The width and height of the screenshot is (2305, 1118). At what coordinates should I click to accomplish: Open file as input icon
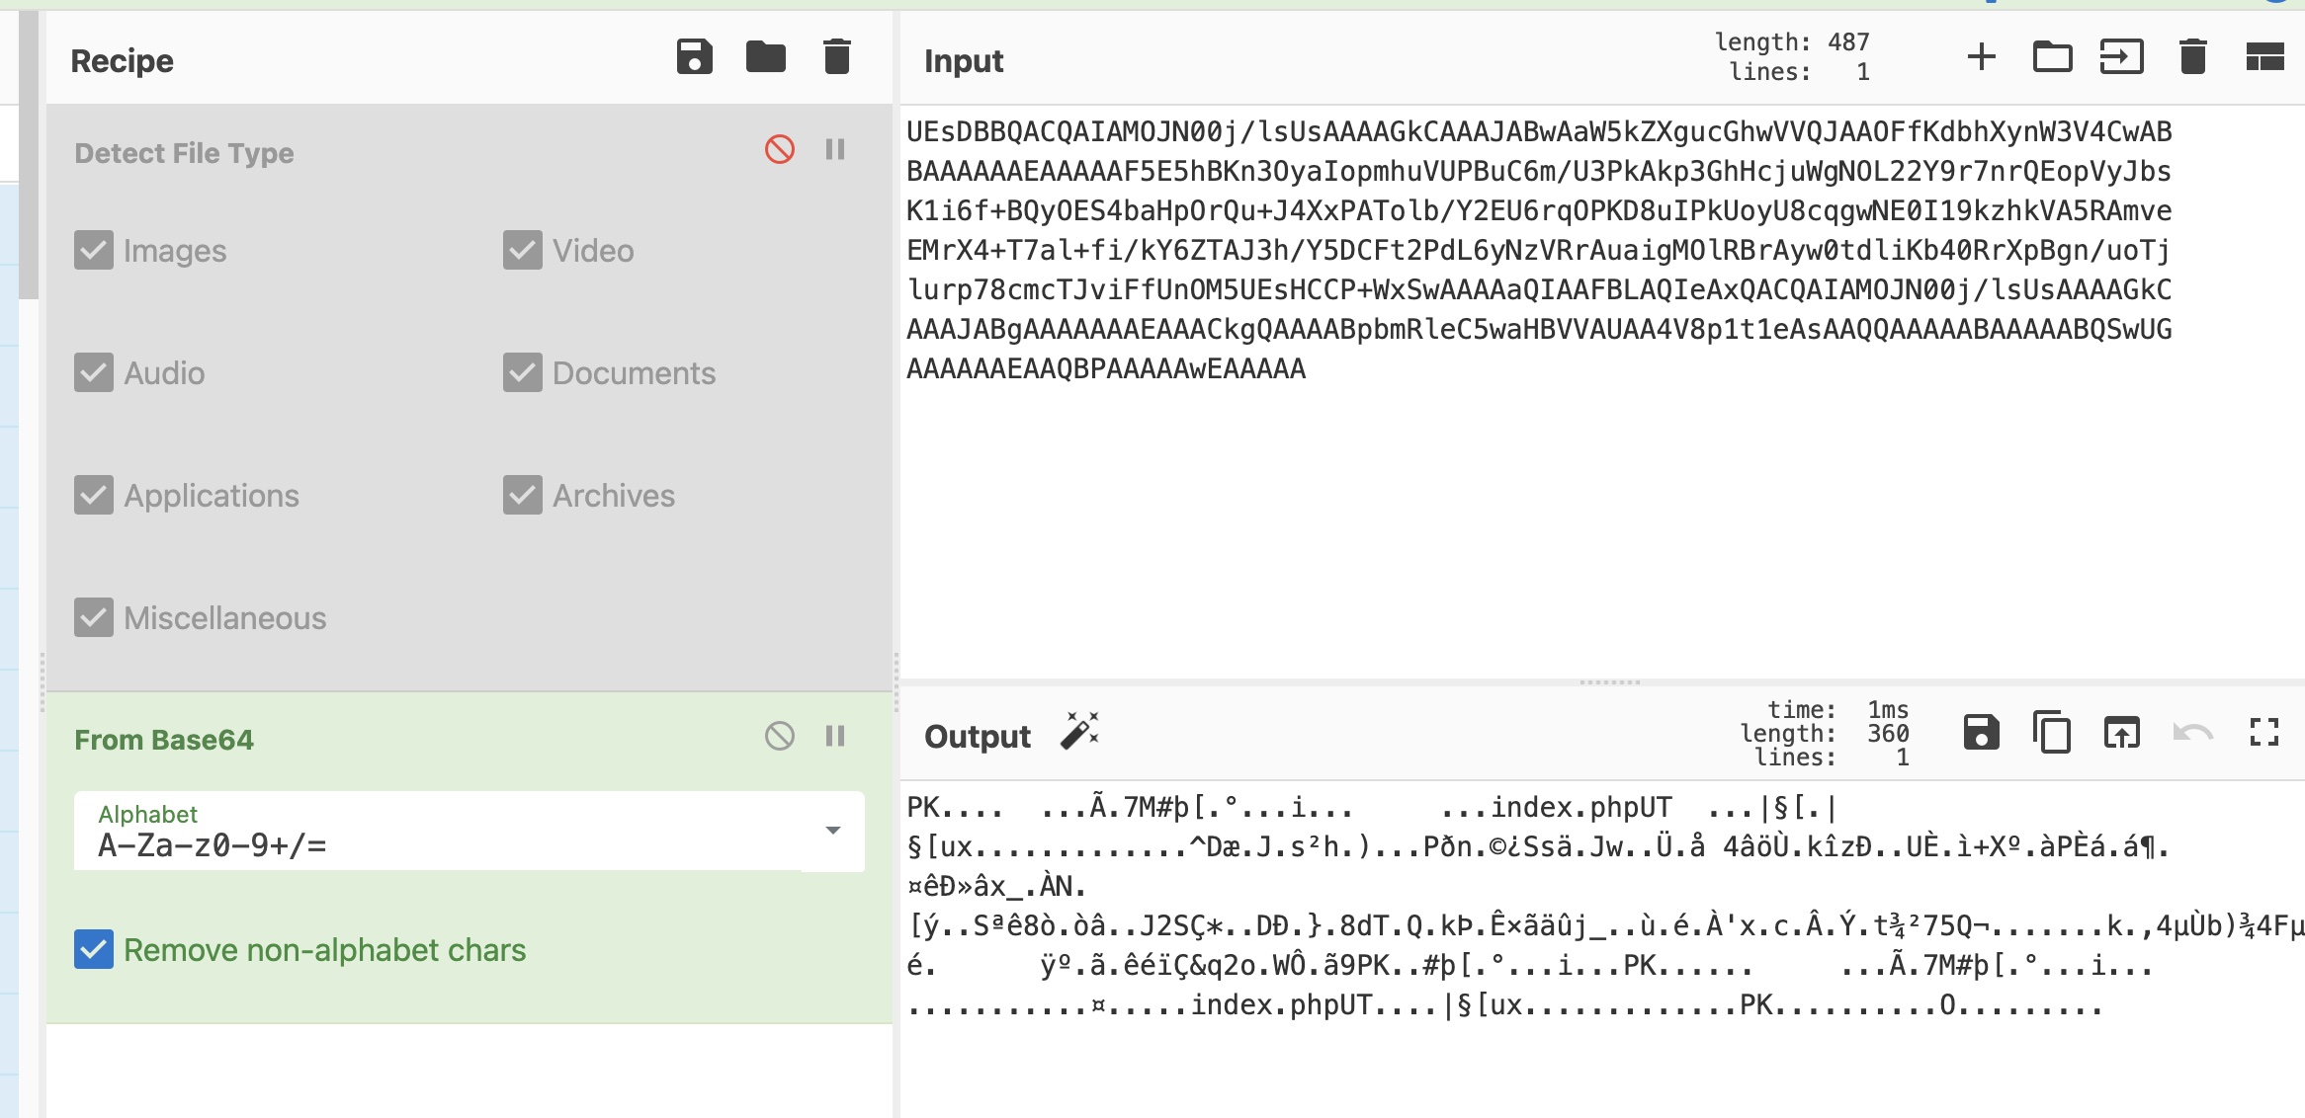pyautogui.click(x=2121, y=57)
